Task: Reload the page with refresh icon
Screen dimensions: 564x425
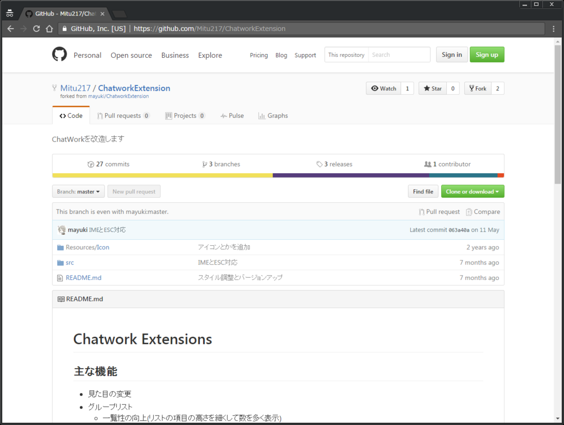Action: tap(36, 29)
